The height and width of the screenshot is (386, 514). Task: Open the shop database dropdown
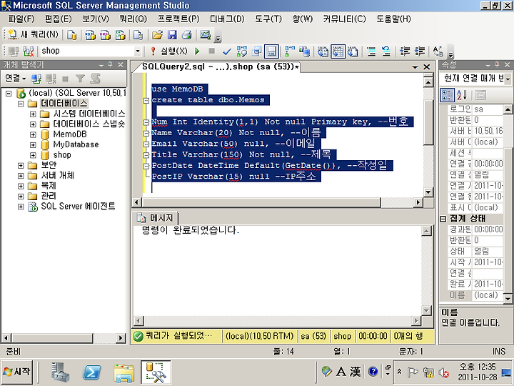point(138,51)
